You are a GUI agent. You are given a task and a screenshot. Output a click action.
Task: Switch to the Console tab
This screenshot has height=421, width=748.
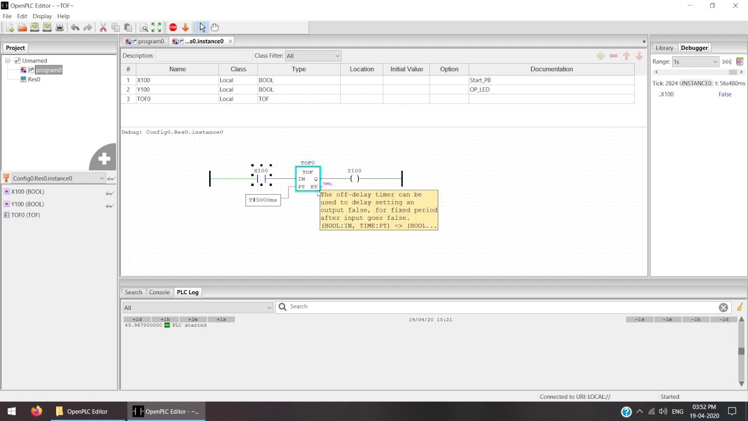coord(159,292)
